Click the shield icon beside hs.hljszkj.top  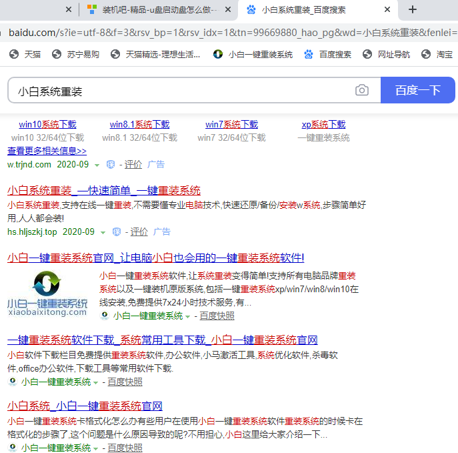(117, 232)
